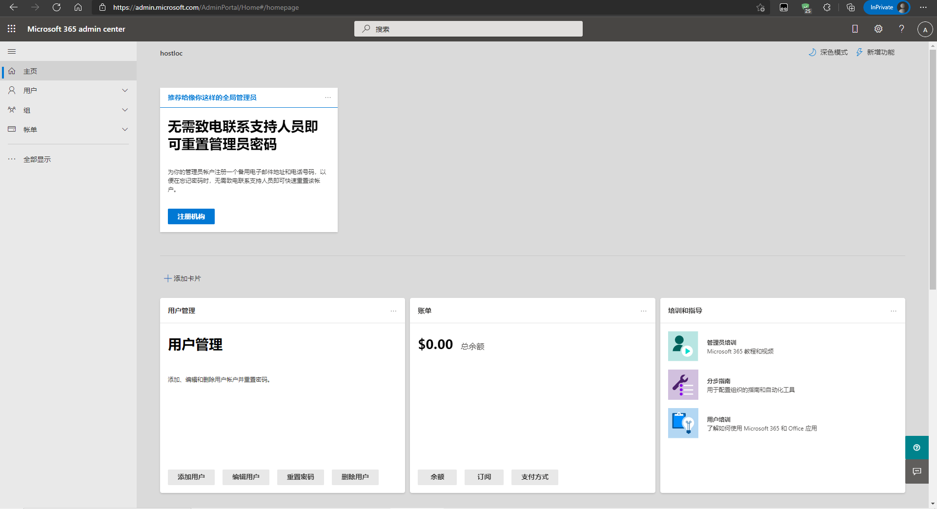Click the admin training icon thumbnail
The image size is (937, 509).
click(x=683, y=346)
